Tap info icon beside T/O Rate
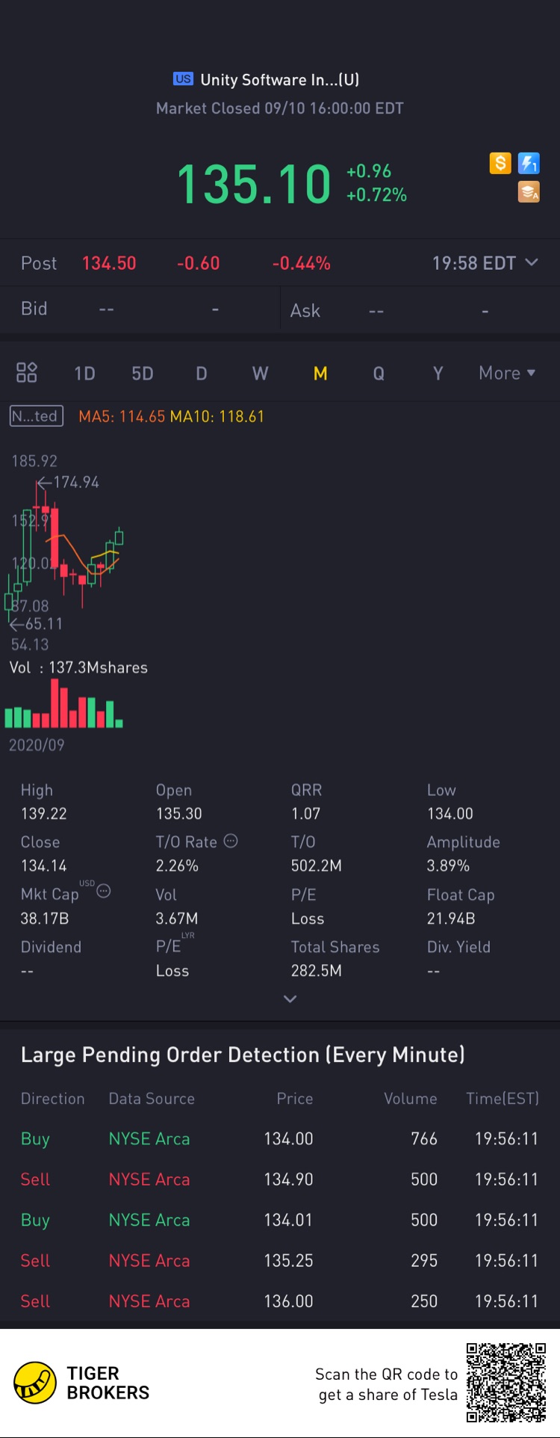Image resolution: width=560 pixels, height=1438 pixels. pos(231,841)
